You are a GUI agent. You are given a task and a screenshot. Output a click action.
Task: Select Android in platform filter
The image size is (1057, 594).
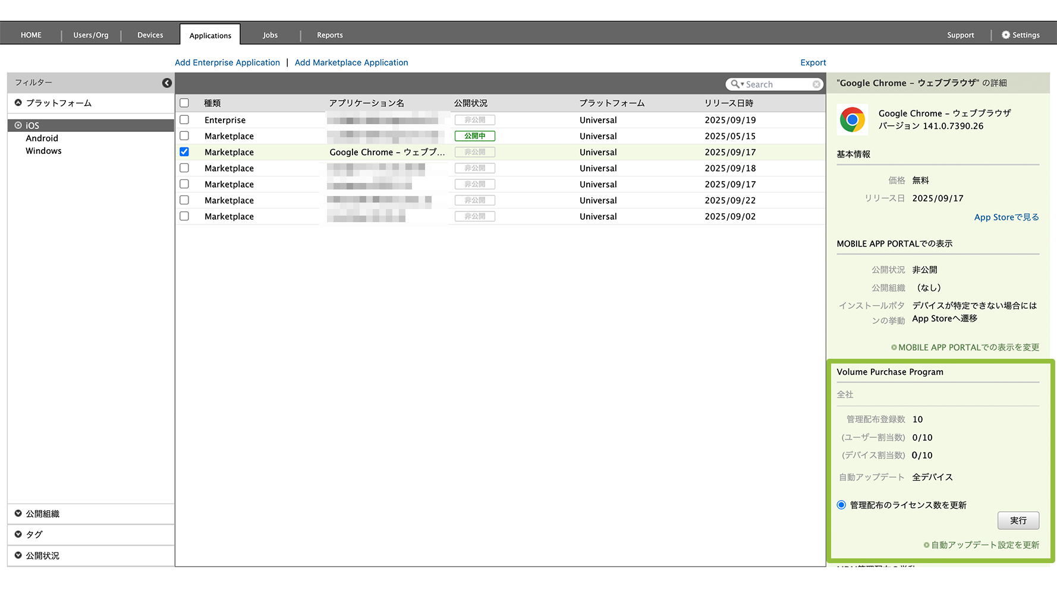point(42,138)
